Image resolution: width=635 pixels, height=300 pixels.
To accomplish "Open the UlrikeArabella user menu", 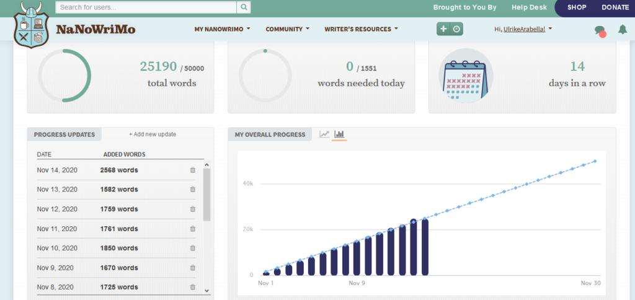I will (523, 29).
